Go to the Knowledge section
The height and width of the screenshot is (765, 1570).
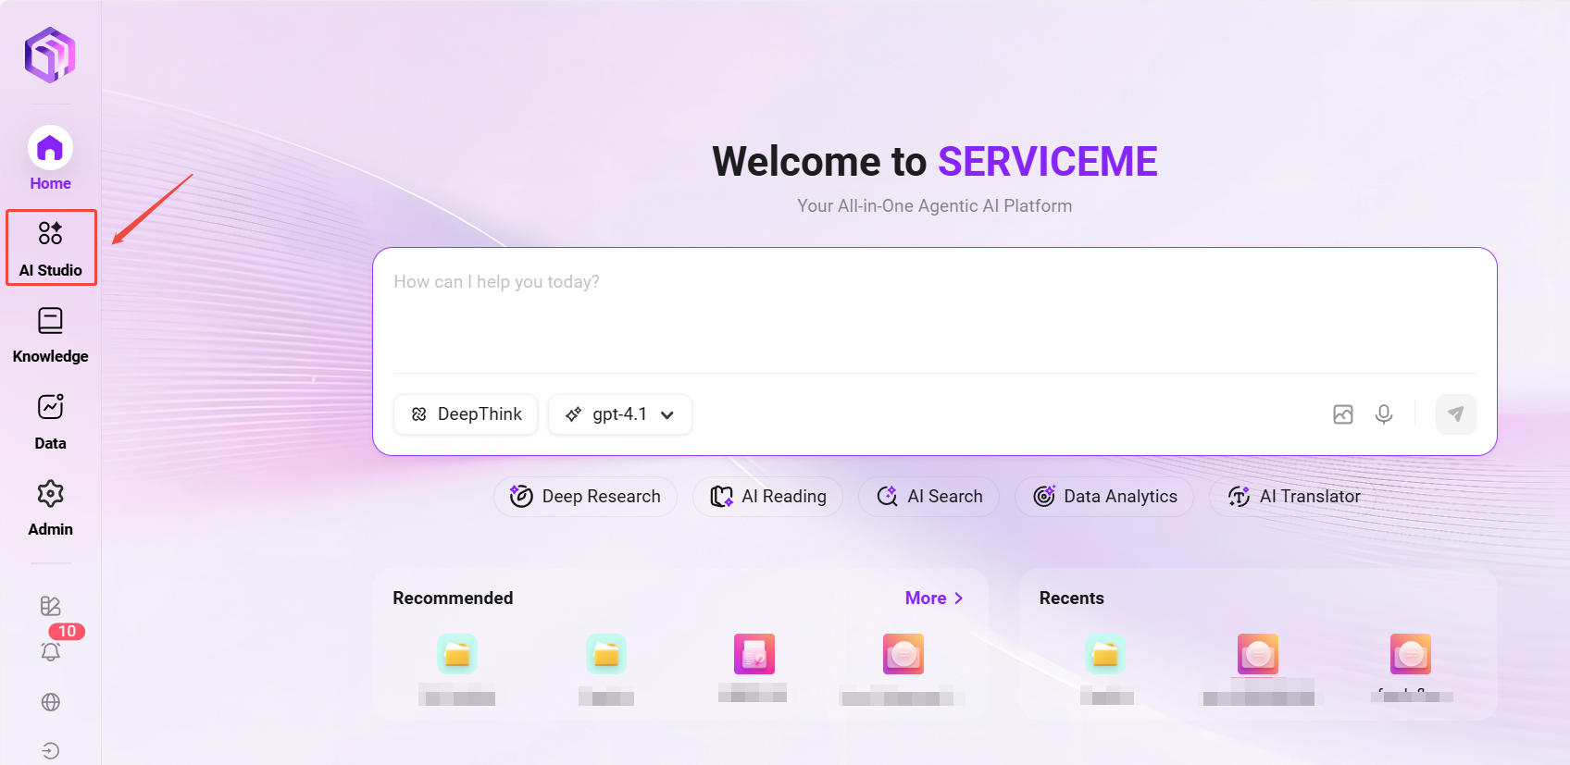[51, 334]
